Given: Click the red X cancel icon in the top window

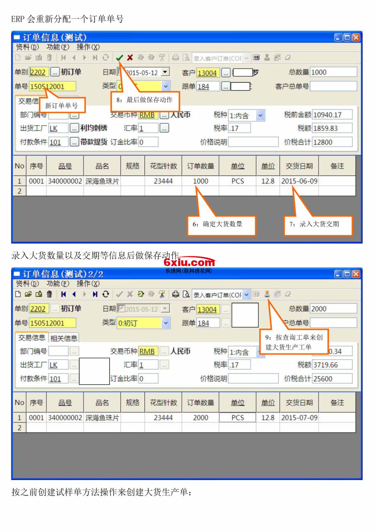Looking at the screenshot, I should (x=130, y=58).
